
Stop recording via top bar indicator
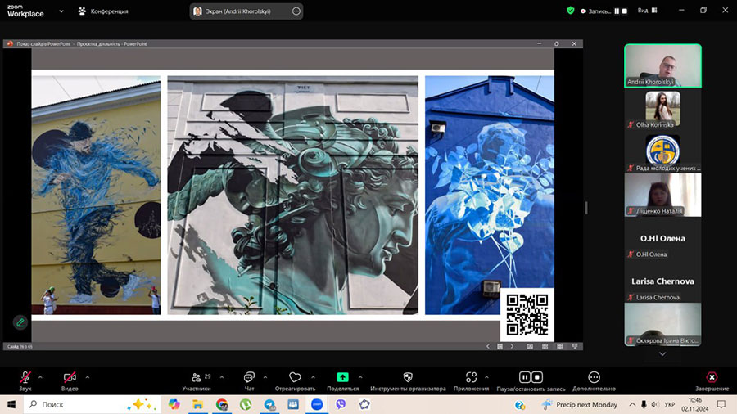click(x=625, y=11)
